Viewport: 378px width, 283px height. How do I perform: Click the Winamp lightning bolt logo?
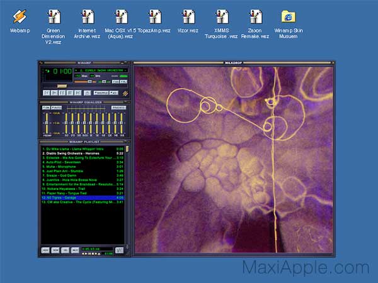click(x=125, y=93)
